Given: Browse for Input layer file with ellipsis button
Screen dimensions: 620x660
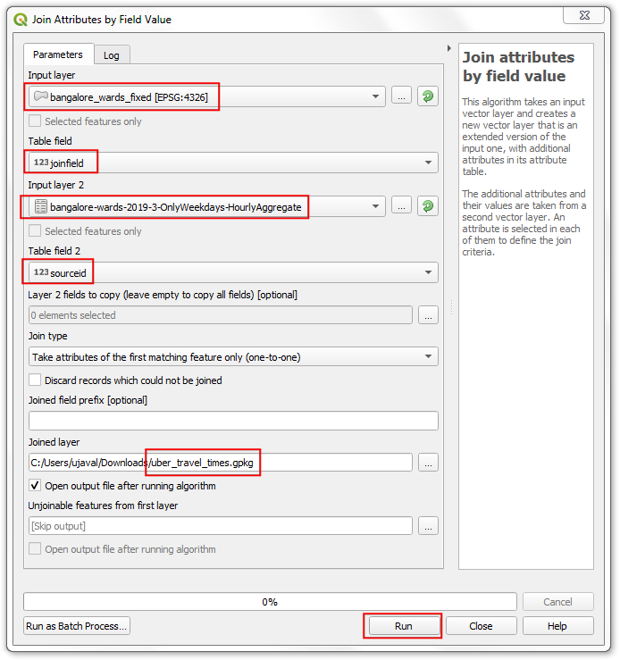Looking at the screenshot, I should point(401,96).
